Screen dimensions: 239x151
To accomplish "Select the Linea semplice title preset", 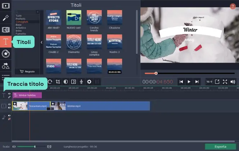I will coord(94,42).
